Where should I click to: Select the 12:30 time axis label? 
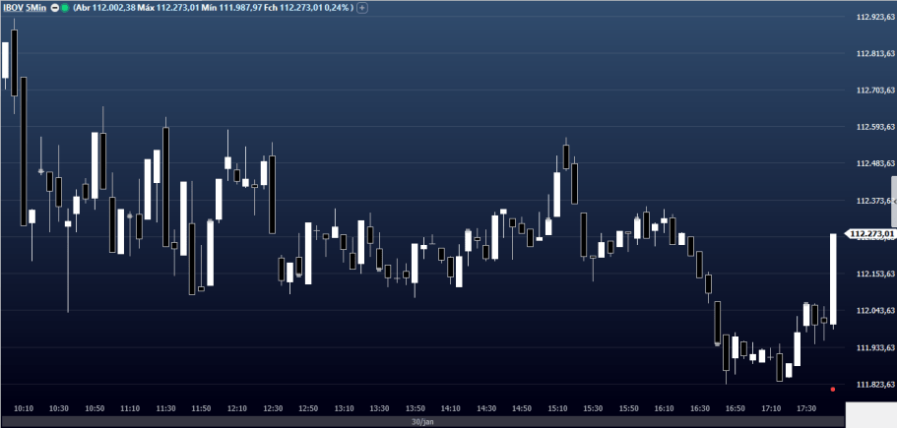click(273, 407)
